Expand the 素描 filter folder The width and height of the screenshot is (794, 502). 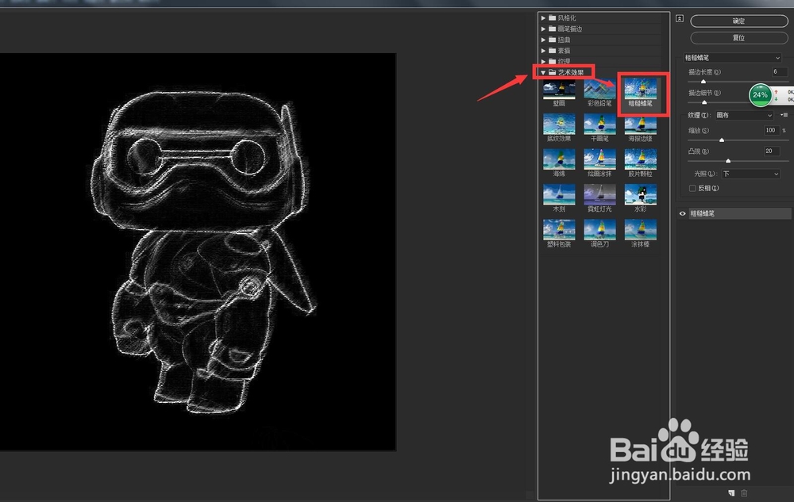(x=543, y=51)
